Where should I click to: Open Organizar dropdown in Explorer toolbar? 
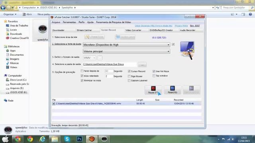(10, 14)
